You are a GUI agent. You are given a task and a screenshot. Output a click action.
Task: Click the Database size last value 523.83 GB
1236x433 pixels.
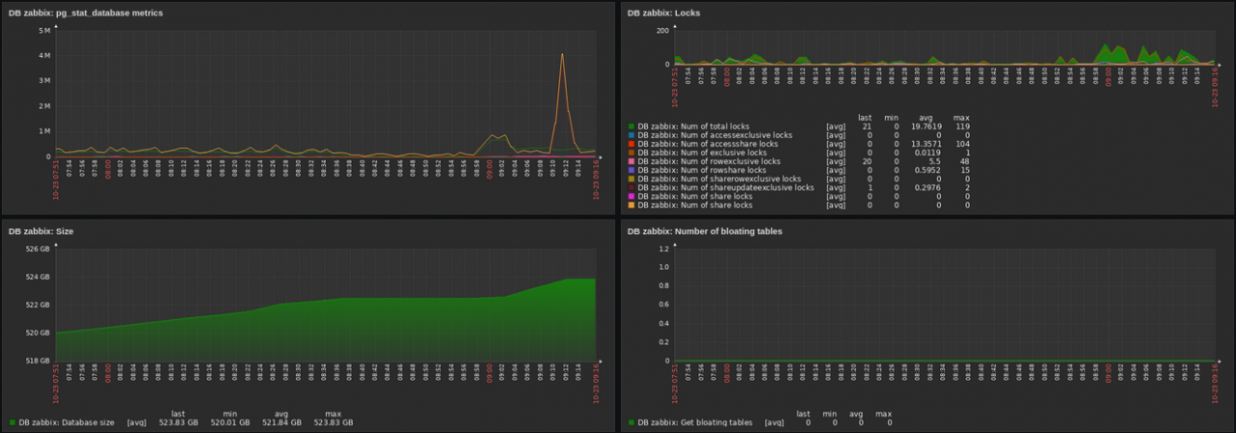point(178,422)
